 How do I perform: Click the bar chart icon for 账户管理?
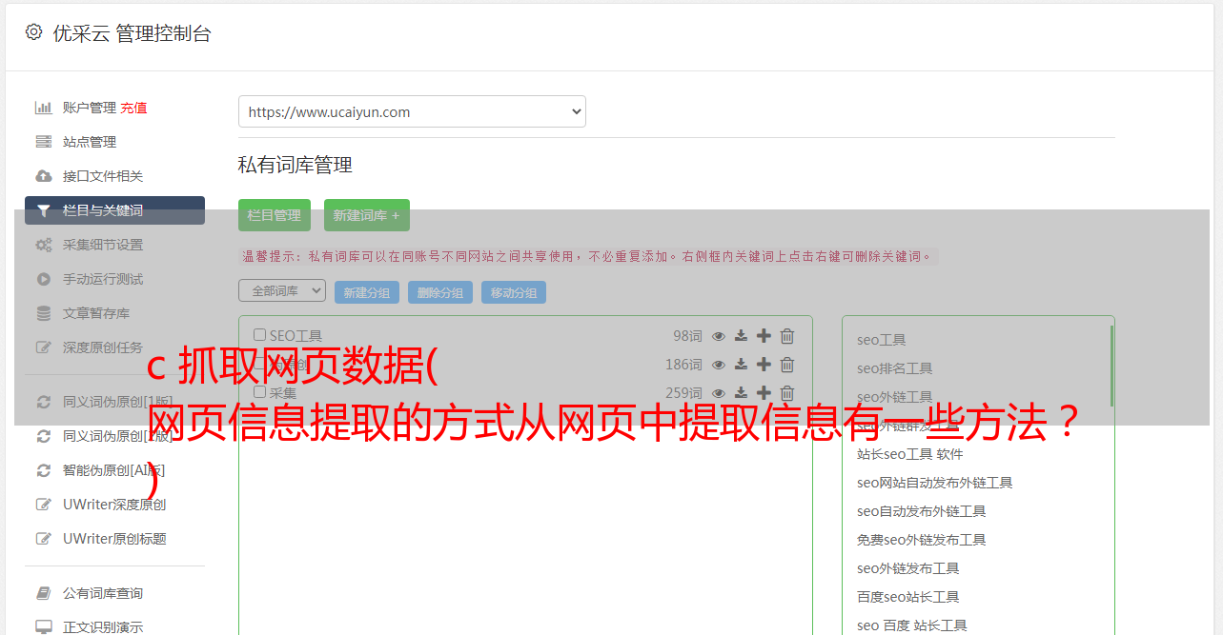pos(44,108)
